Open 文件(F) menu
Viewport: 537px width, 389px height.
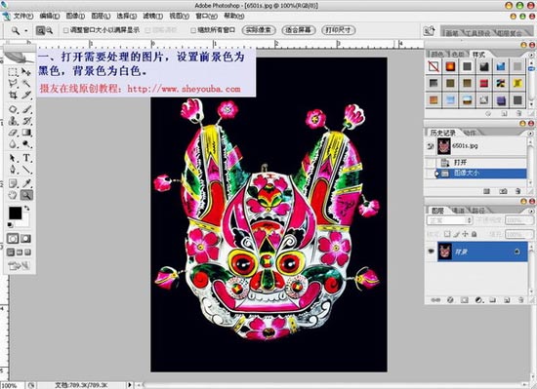(x=23, y=16)
